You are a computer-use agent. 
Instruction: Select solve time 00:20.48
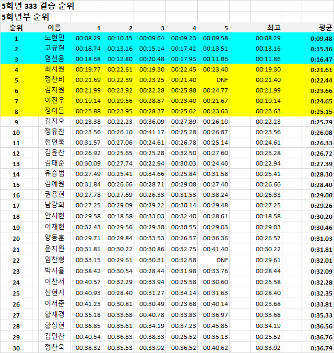pyautogui.click(x=152, y=59)
